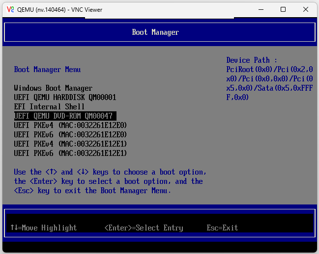The height and width of the screenshot is (254, 319).
Task: Minimize the VNC Viewer window
Action: tap(260, 9)
